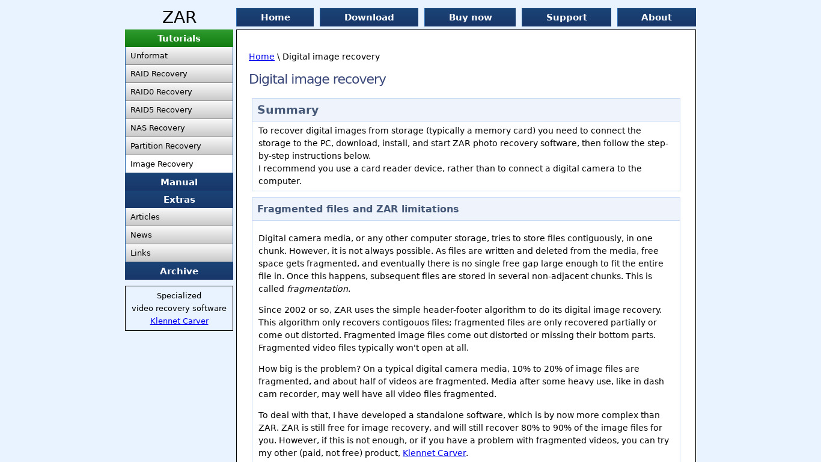Open the Support section

[x=566, y=17]
